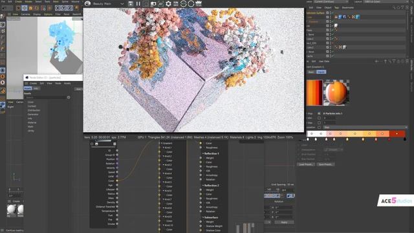Screen dimensions: 414x233
Task: Toggle the Z axis lock icon
Action: pos(70,8)
